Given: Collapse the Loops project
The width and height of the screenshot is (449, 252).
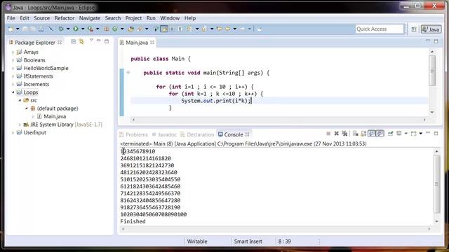Looking at the screenshot, I should [13, 92].
